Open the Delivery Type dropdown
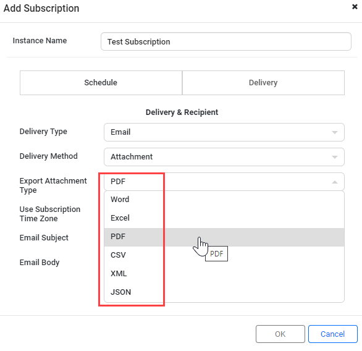Image resolution: width=362 pixels, height=351 pixels. (224, 132)
